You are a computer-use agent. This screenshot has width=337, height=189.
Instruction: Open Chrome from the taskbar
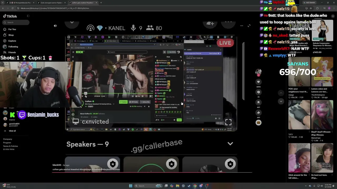tap(195, 186)
